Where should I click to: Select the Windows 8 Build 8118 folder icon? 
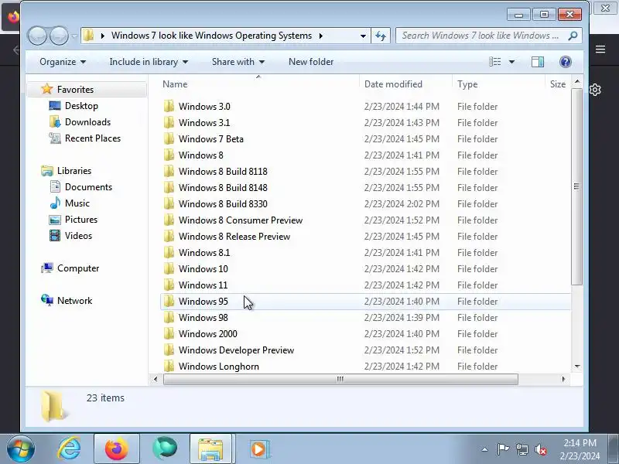169,171
